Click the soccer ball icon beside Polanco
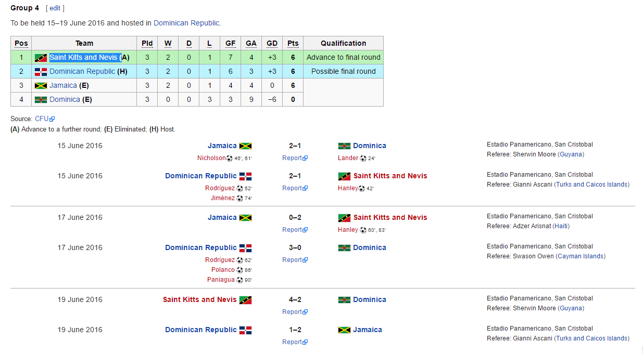Screen dimensions: 643x354 (239, 270)
